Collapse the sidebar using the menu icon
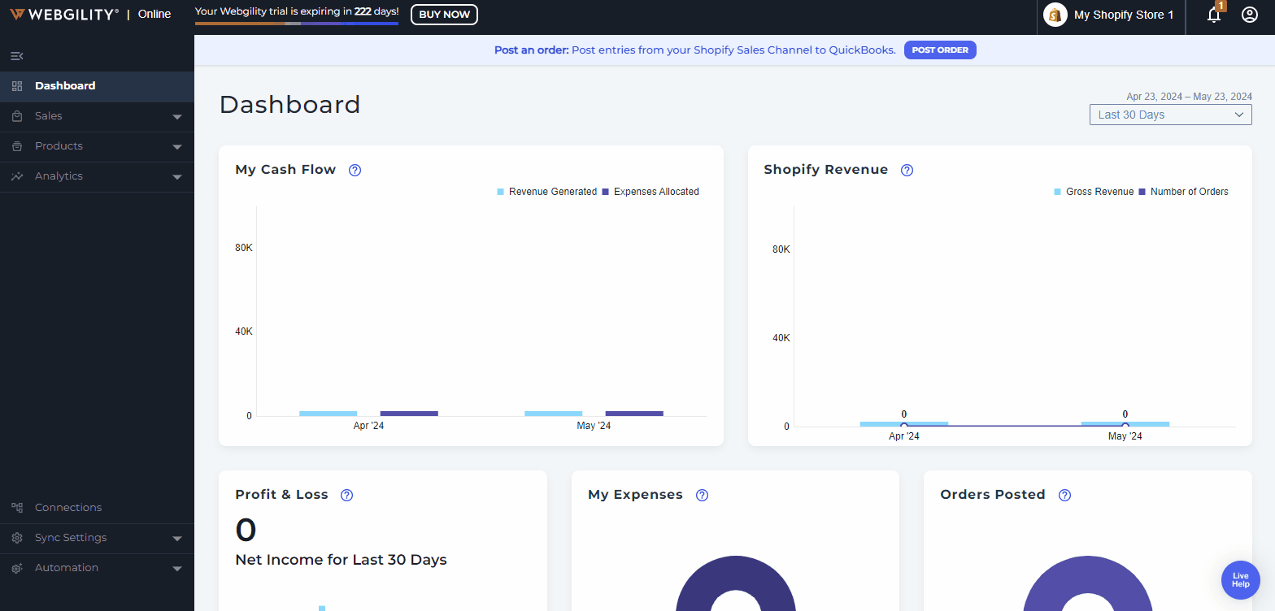This screenshot has width=1275, height=611. tap(16, 56)
